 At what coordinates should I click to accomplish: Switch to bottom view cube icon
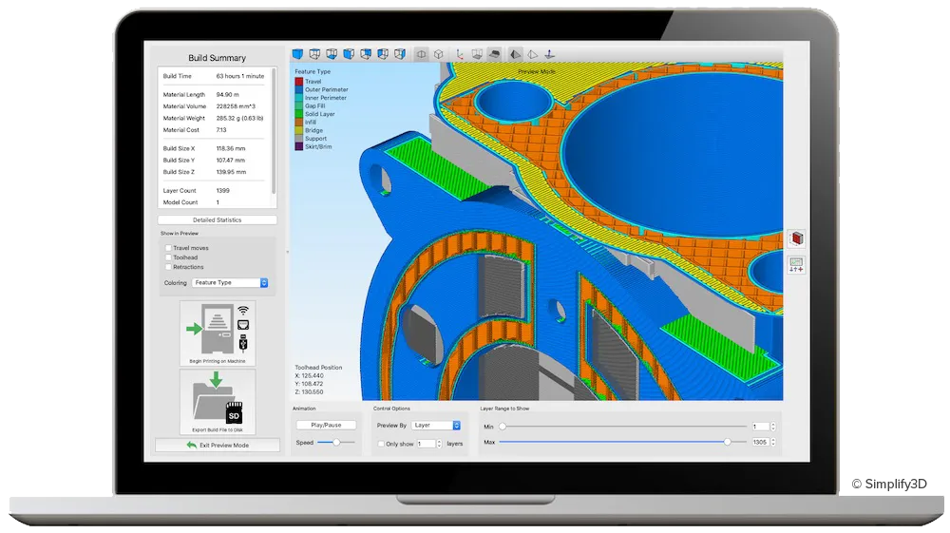332,54
